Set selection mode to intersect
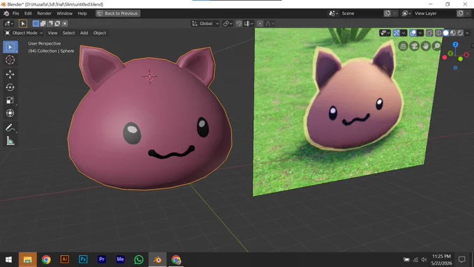474x267 pixels. 65,24
